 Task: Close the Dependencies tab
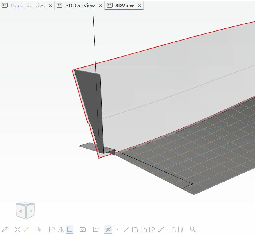[x=50, y=6]
